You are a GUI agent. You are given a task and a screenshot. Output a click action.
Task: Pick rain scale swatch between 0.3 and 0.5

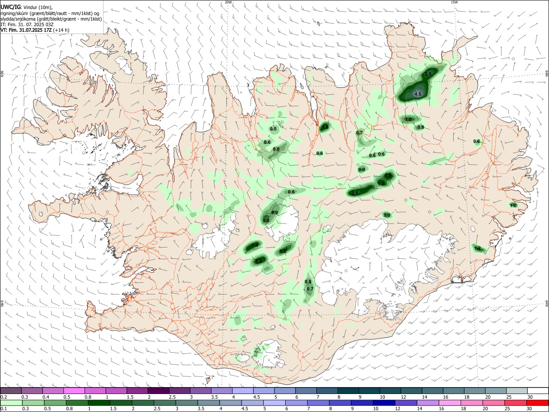[33, 403]
